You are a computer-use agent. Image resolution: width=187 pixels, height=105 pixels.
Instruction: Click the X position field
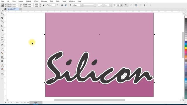click(x=12, y=4)
